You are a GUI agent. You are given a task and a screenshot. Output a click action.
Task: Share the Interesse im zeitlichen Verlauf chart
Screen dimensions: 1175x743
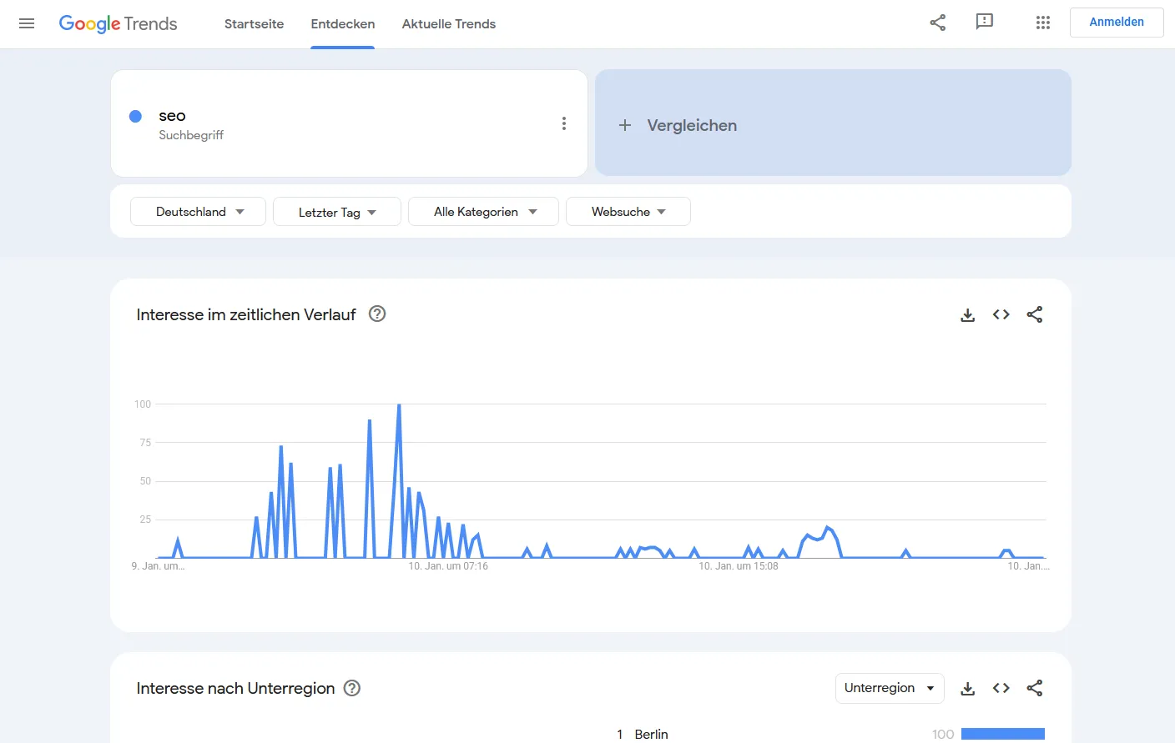(1035, 315)
